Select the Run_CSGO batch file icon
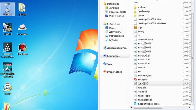The image size is (196, 110). (x=135, y=83)
